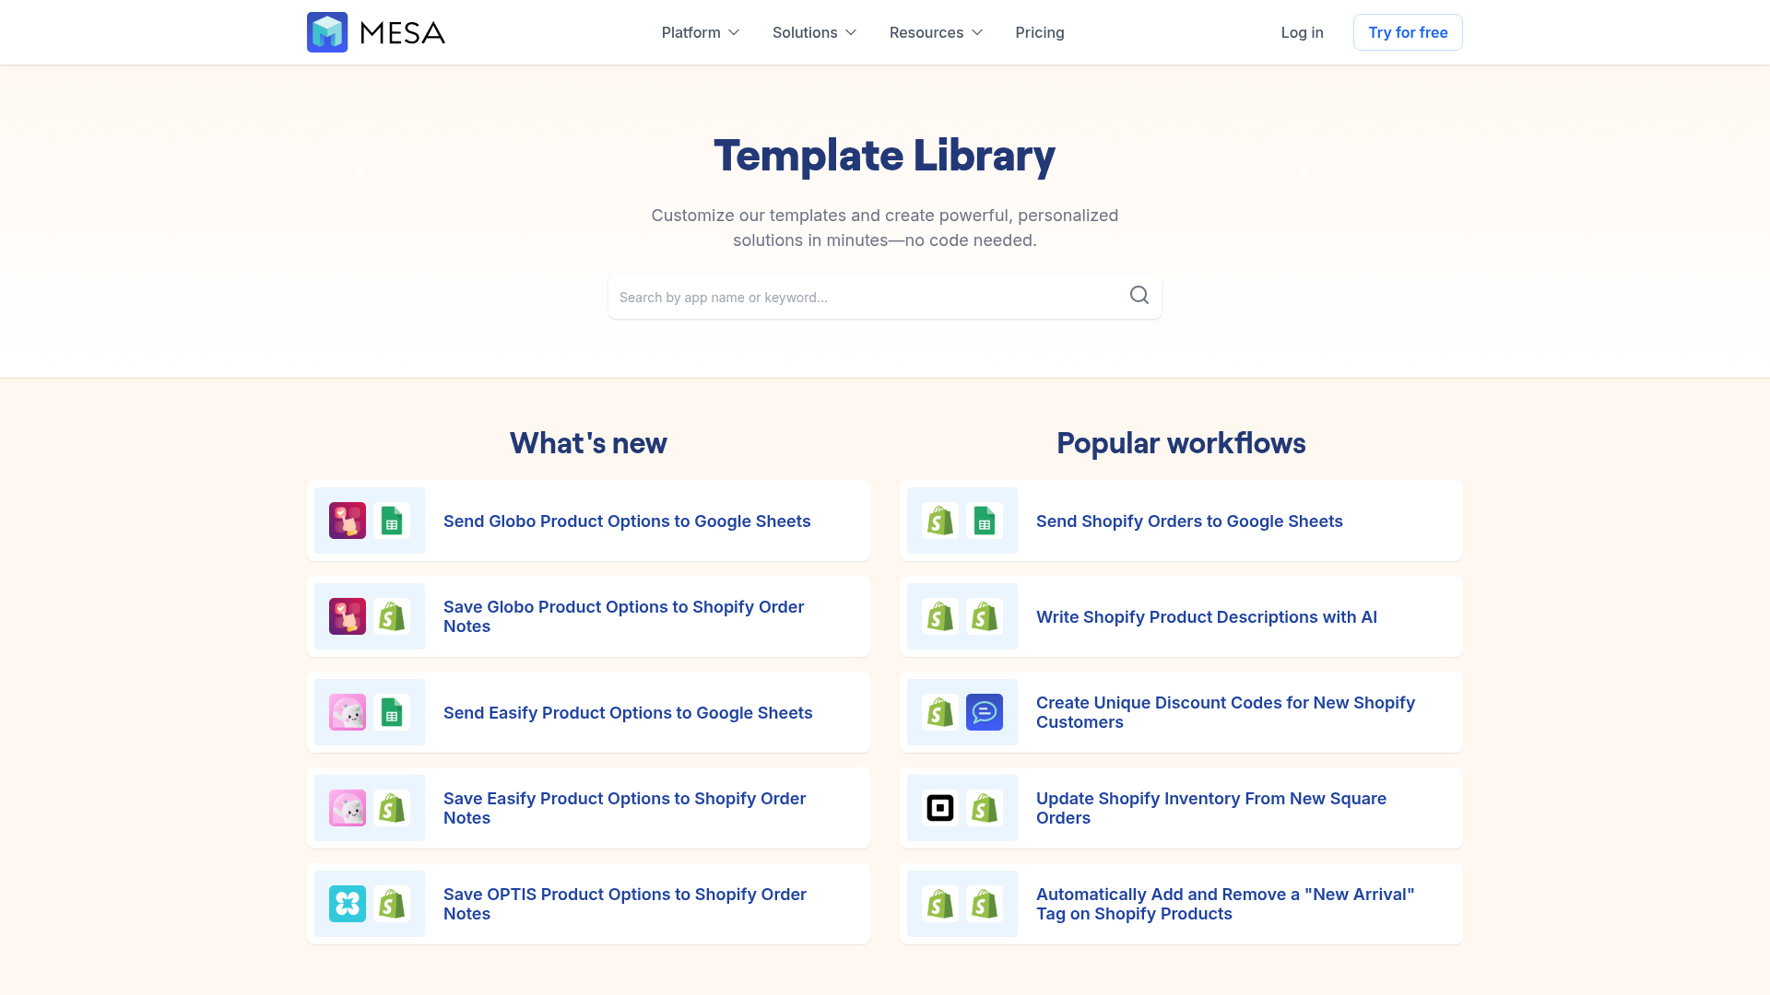Image resolution: width=1770 pixels, height=995 pixels.
Task: Click Shopify icon in Save Globo Order Notes row
Action: point(392,616)
